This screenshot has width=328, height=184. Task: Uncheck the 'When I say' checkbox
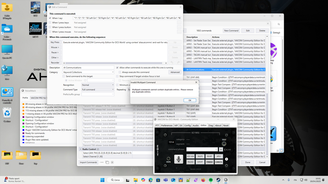coord(50,18)
